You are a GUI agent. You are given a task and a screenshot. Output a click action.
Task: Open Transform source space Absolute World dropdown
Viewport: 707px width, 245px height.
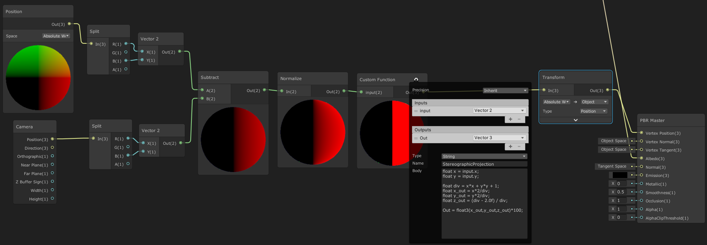click(x=556, y=102)
